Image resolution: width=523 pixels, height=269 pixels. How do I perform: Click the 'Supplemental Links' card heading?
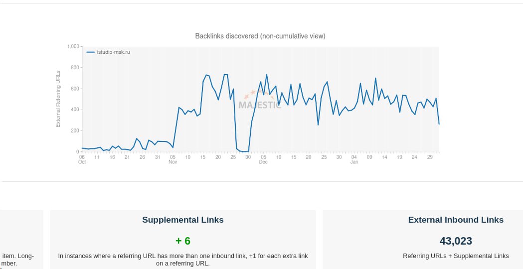183,220
